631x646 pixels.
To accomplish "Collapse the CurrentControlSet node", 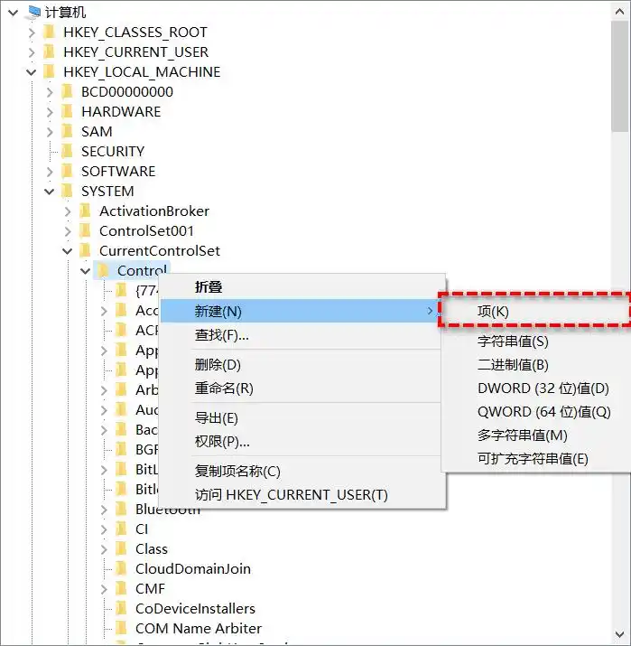I will coord(68,251).
